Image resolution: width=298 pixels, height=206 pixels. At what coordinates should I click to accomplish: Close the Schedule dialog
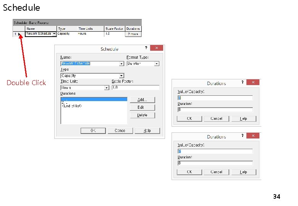[x=157, y=48]
